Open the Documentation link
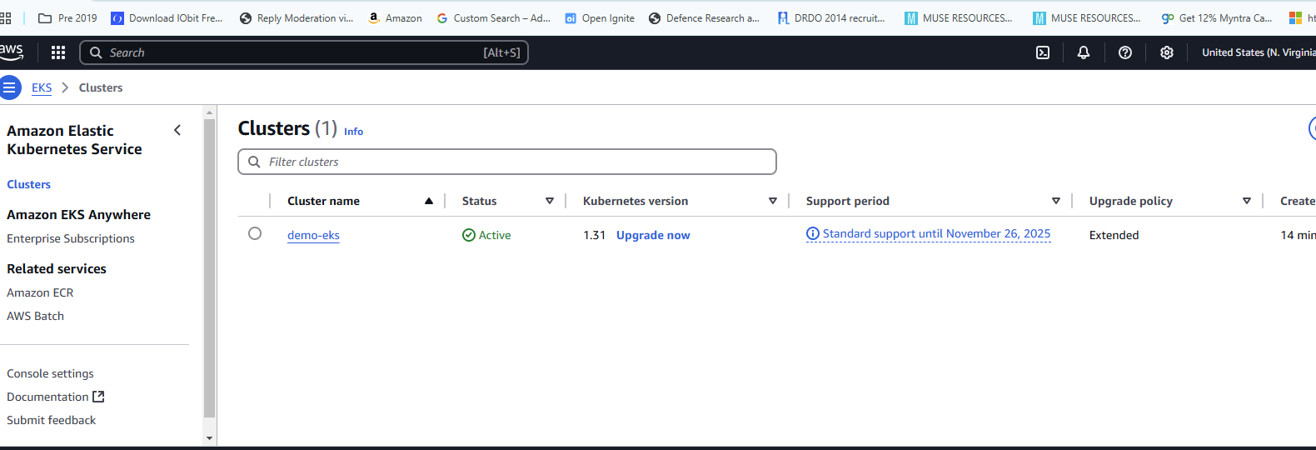The height and width of the screenshot is (450, 1316). 47,397
